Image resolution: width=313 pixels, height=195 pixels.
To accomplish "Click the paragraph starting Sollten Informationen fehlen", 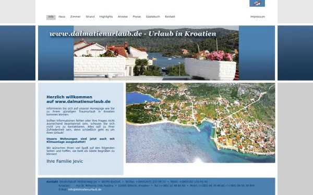I will coord(80,126).
